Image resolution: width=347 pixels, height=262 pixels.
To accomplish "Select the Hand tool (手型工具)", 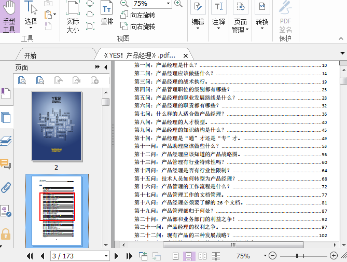I will coord(10,17).
